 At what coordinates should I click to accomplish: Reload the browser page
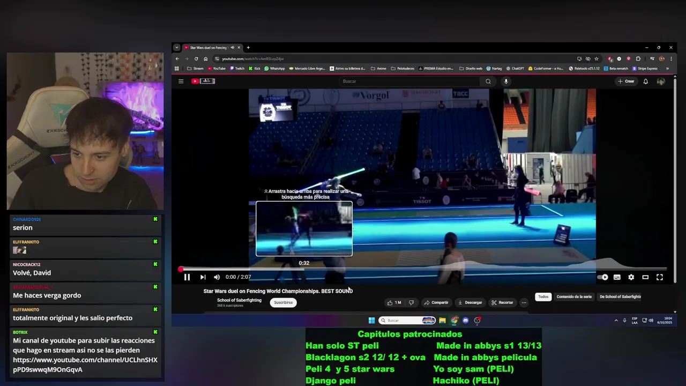point(196,58)
